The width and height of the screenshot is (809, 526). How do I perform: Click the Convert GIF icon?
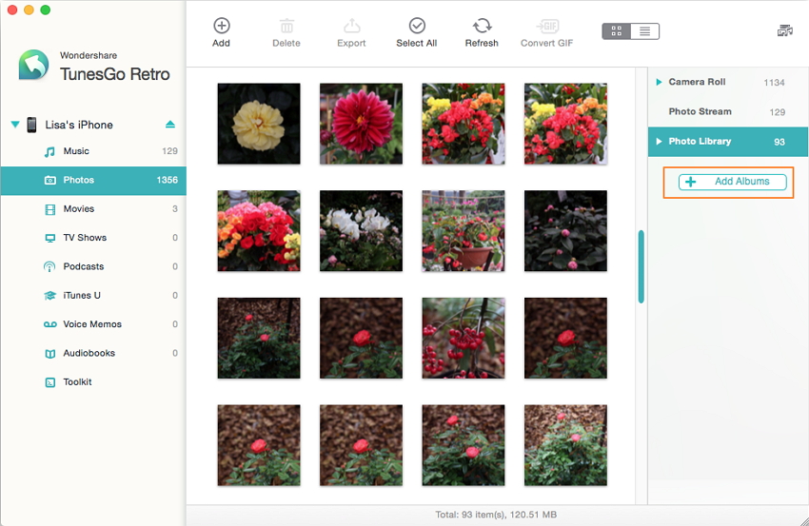pos(546,27)
